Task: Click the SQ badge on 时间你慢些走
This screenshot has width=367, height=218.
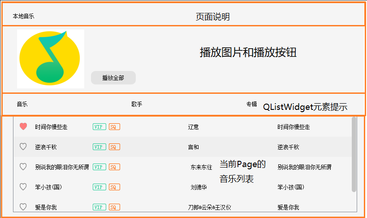Action: (114, 127)
